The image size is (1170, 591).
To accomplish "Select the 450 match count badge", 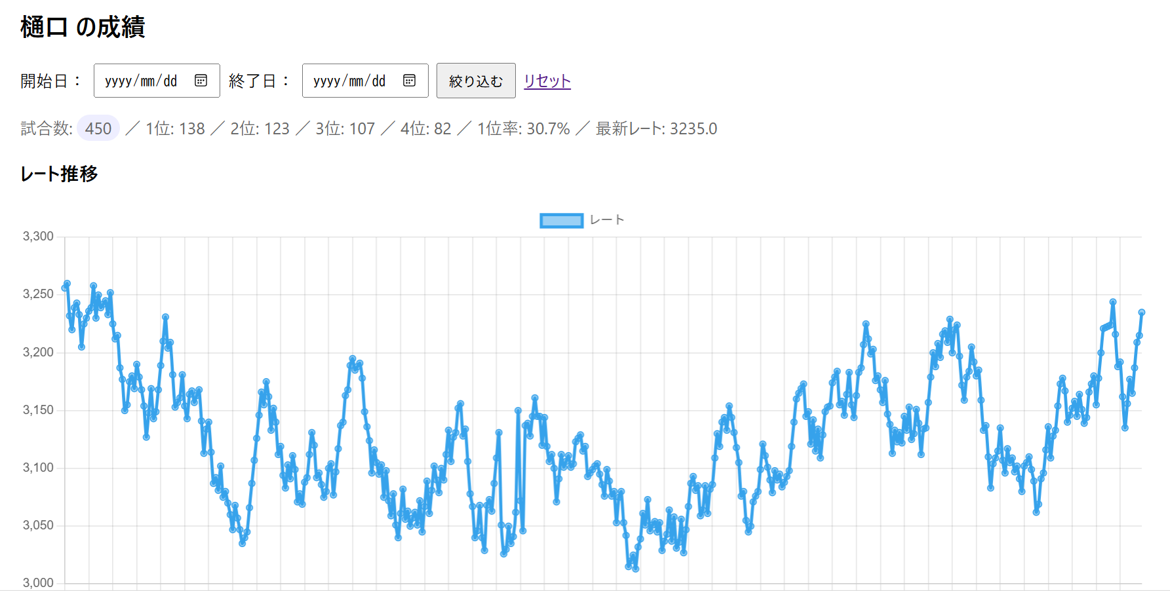I will pos(98,128).
